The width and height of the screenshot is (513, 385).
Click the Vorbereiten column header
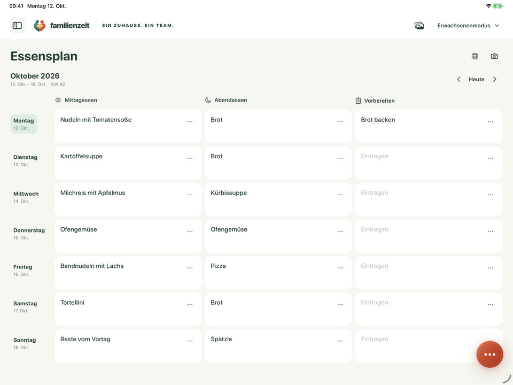click(x=375, y=101)
